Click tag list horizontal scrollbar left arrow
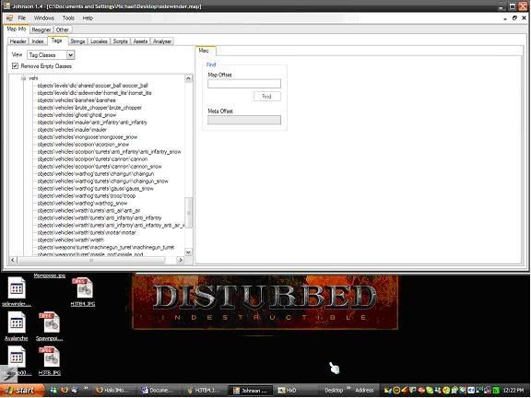The width and height of the screenshot is (531, 398). (x=13, y=260)
